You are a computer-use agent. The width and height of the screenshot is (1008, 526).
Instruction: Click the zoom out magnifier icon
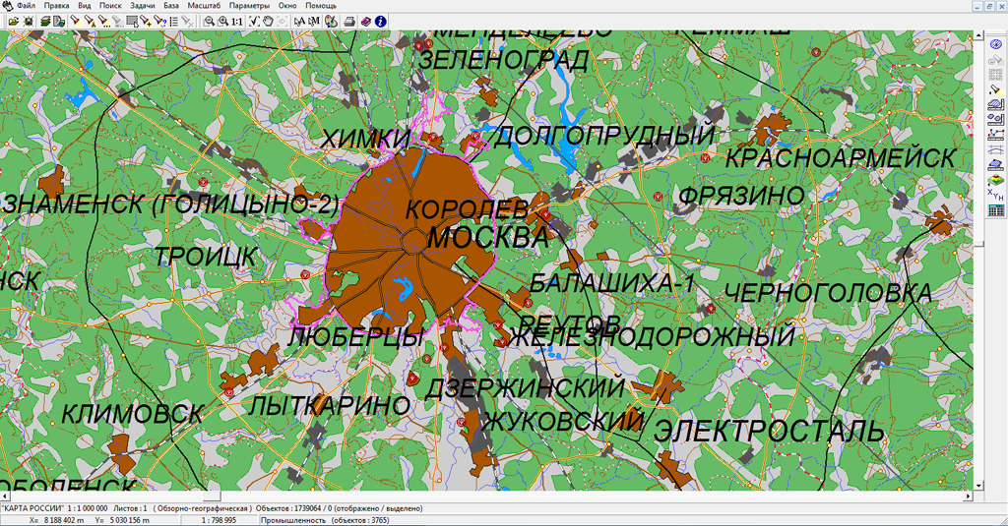point(209,22)
